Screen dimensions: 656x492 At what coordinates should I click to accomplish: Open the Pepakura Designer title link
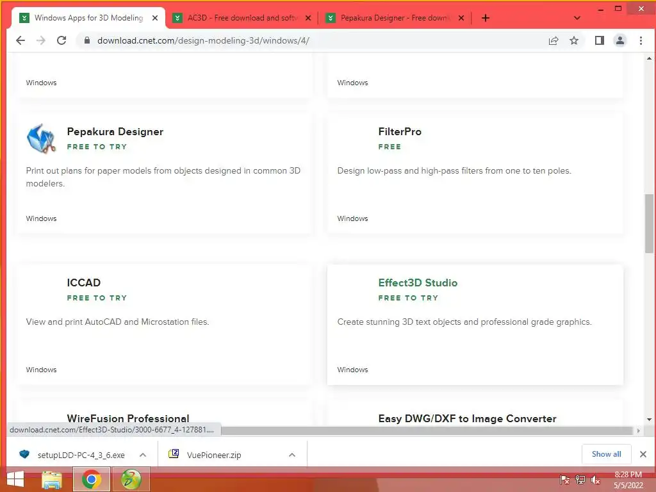coord(115,132)
